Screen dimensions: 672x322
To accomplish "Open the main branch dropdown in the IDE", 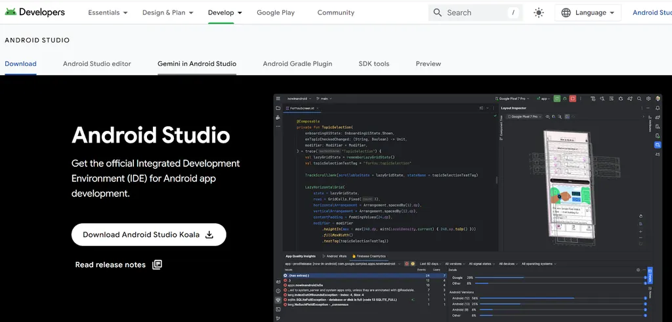I will 324,98.
